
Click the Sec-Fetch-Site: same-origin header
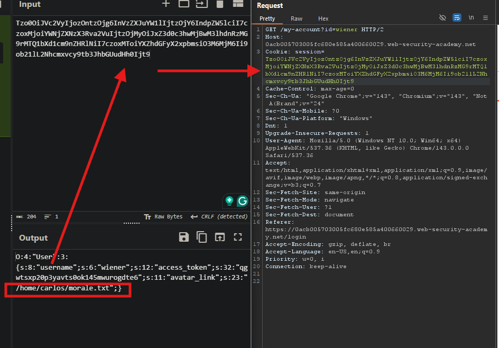click(x=316, y=193)
